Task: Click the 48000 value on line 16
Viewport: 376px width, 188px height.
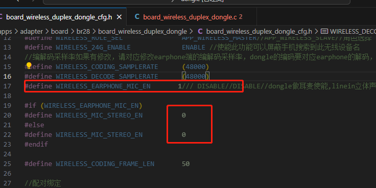Action: coord(196,76)
